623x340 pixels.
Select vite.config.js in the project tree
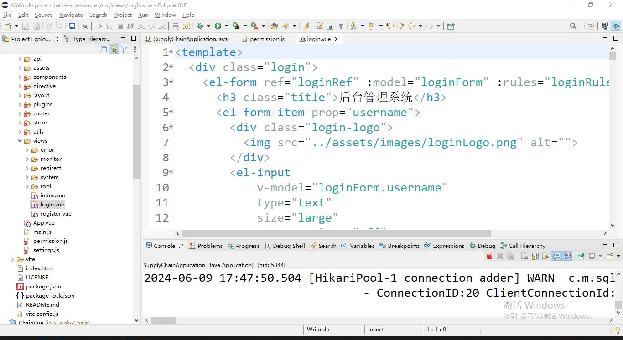coord(42,314)
